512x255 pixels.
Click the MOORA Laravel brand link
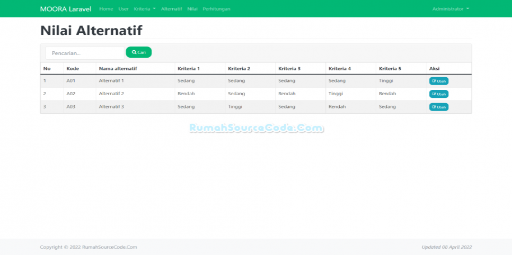[66, 9]
